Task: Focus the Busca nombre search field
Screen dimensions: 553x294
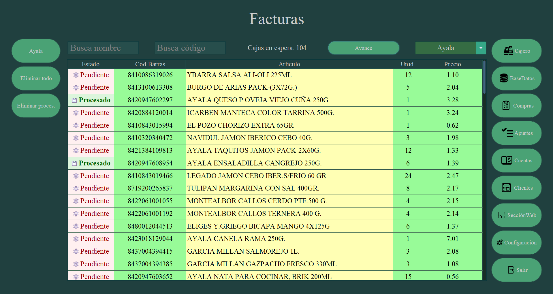Action: pos(103,48)
